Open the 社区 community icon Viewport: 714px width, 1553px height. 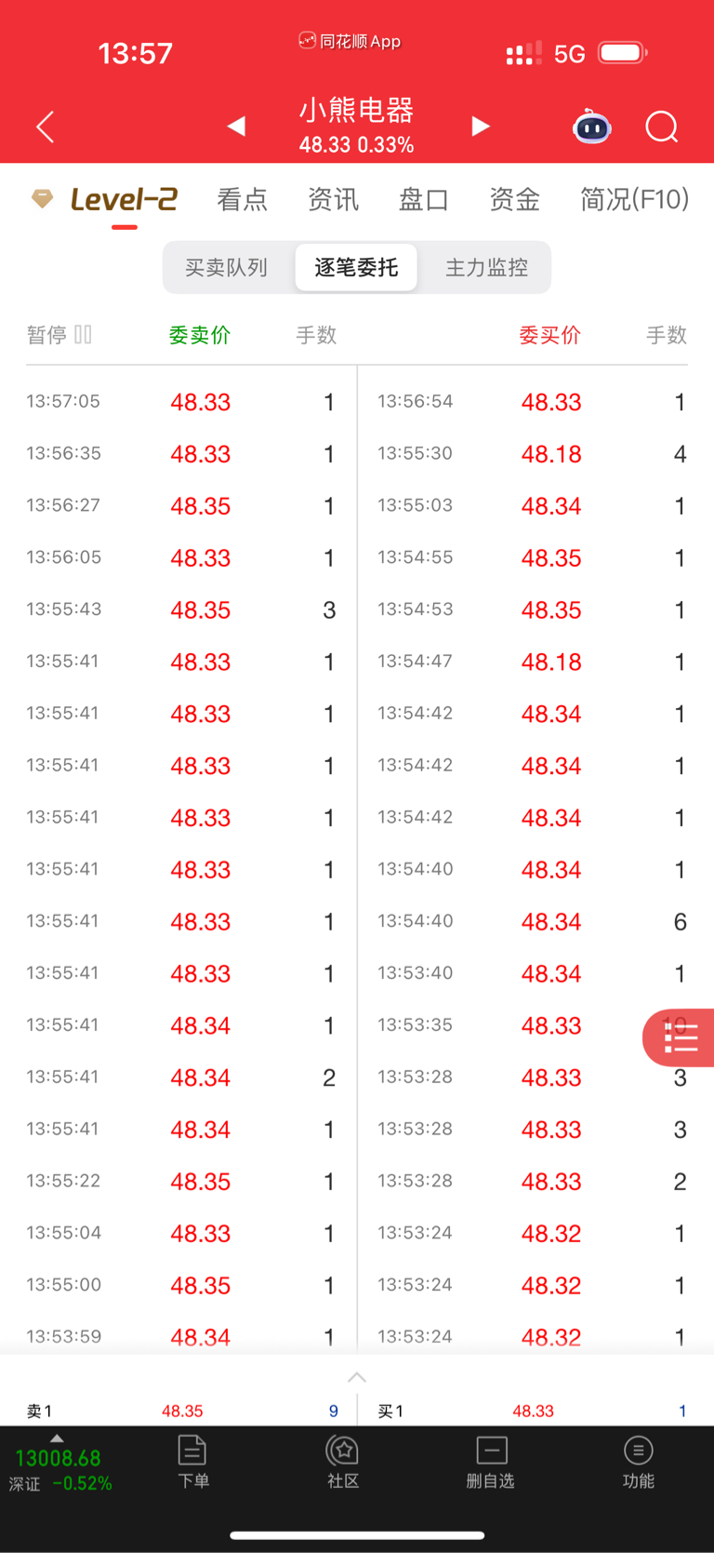[343, 1462]
